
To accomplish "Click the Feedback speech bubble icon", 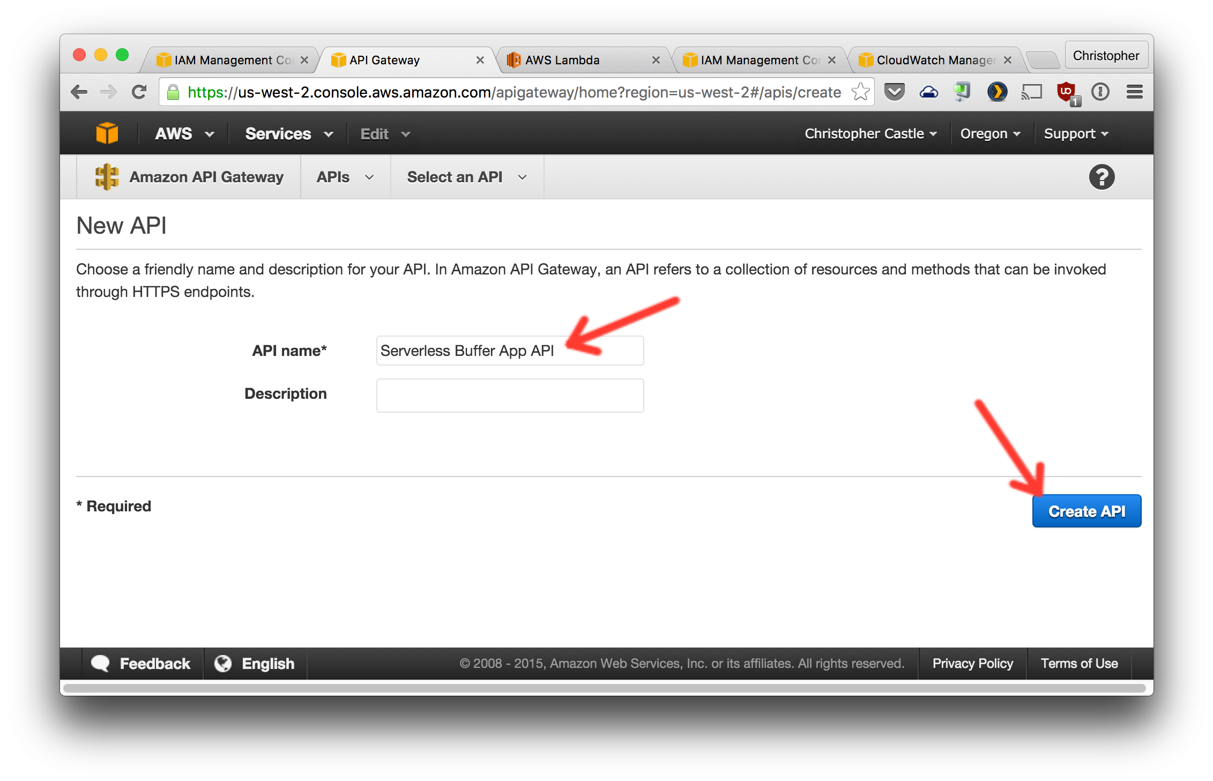I will (x=100, y=664).
